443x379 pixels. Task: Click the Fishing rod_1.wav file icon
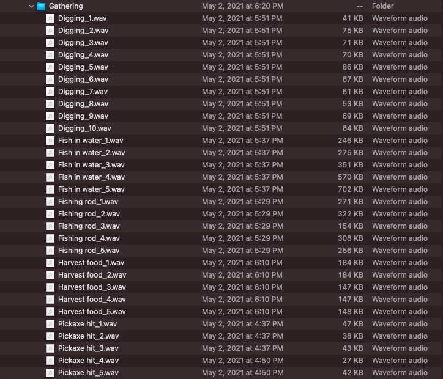(50, 202)
